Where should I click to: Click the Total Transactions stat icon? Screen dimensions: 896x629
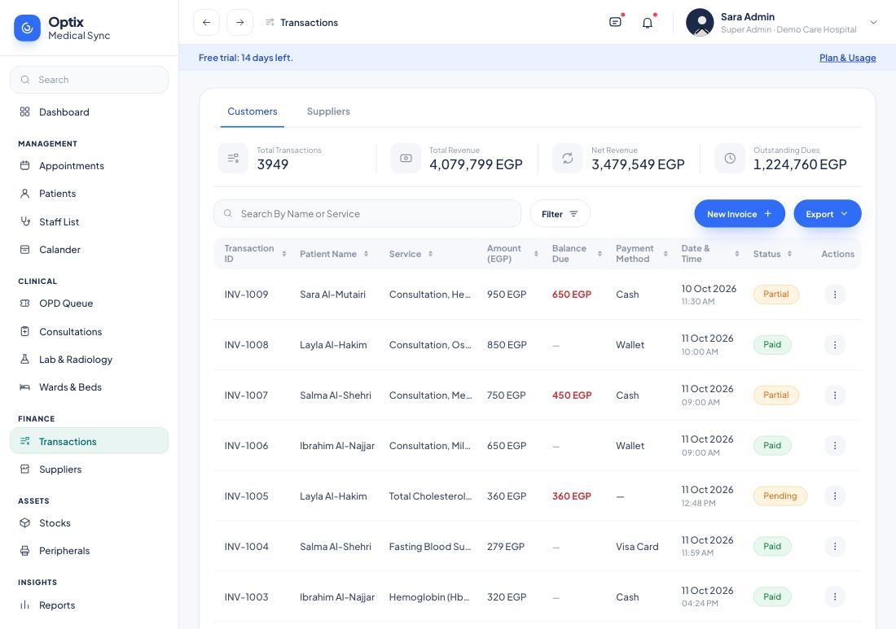coord(233,158)
